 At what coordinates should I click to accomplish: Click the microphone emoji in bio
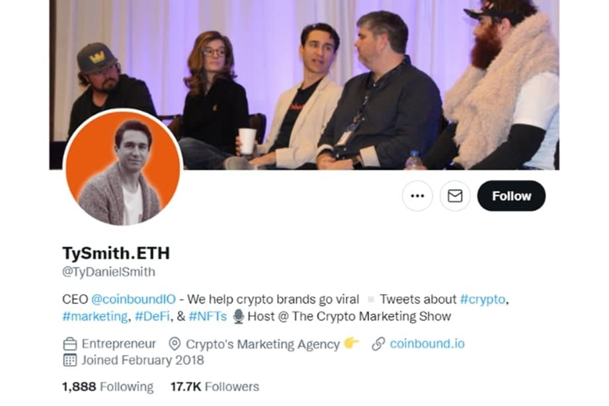point(239,316)
